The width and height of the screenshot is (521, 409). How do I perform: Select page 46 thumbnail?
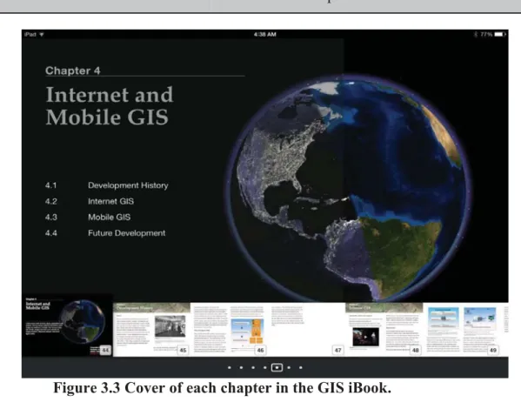(x=230, y=330)
